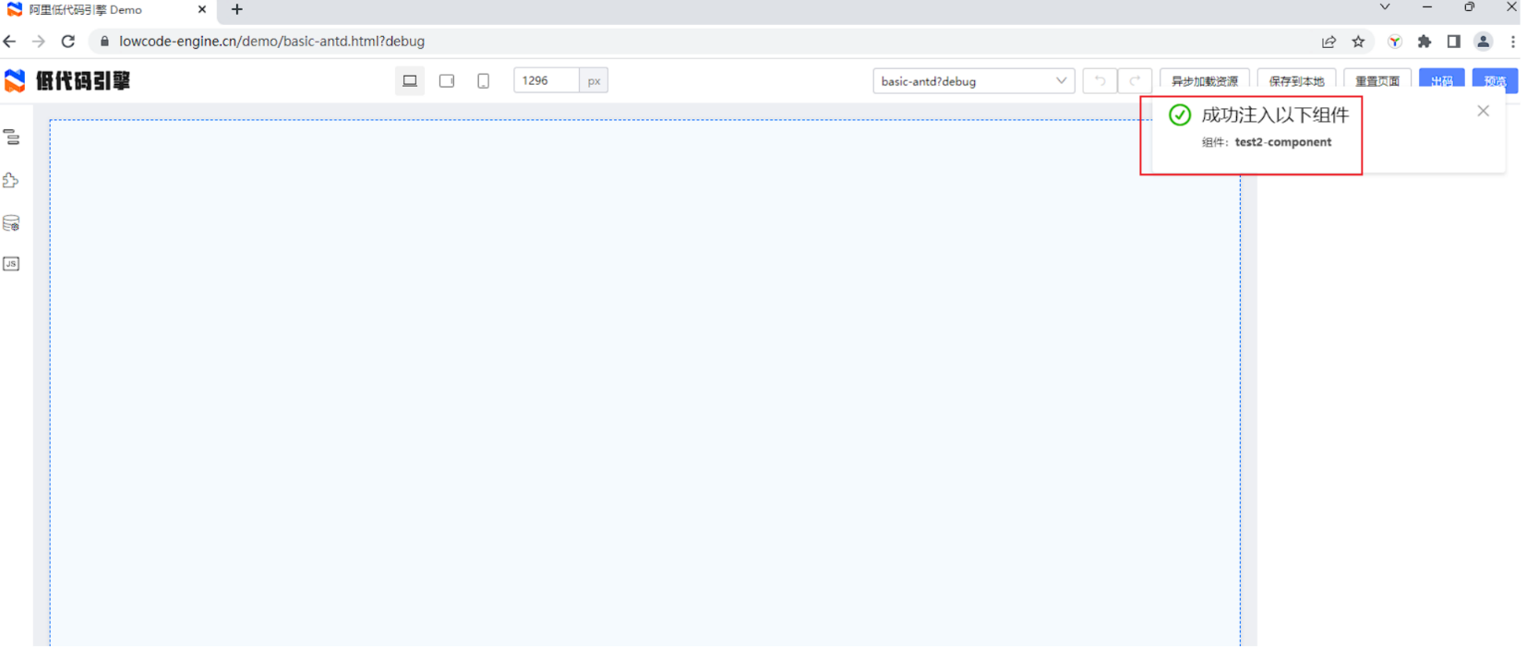Viewport: 1527px width, 649px height.
Task: Go back to the previous page
Action: tap(10, 42)
